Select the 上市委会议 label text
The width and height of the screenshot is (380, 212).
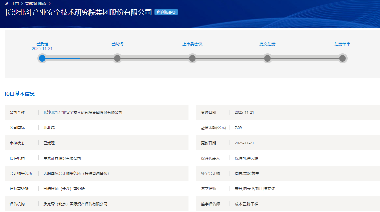coord(192,44)
